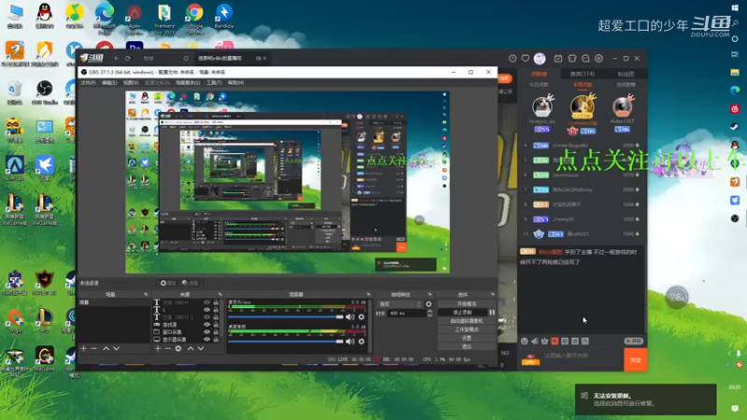Toggle lock on source named 1
Viewport: 747px width, 420px height.
pos(216,310)
